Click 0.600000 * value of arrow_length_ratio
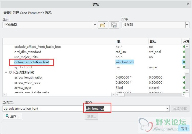Viewport: 192px width, 134px height. (x=123, y=78)
